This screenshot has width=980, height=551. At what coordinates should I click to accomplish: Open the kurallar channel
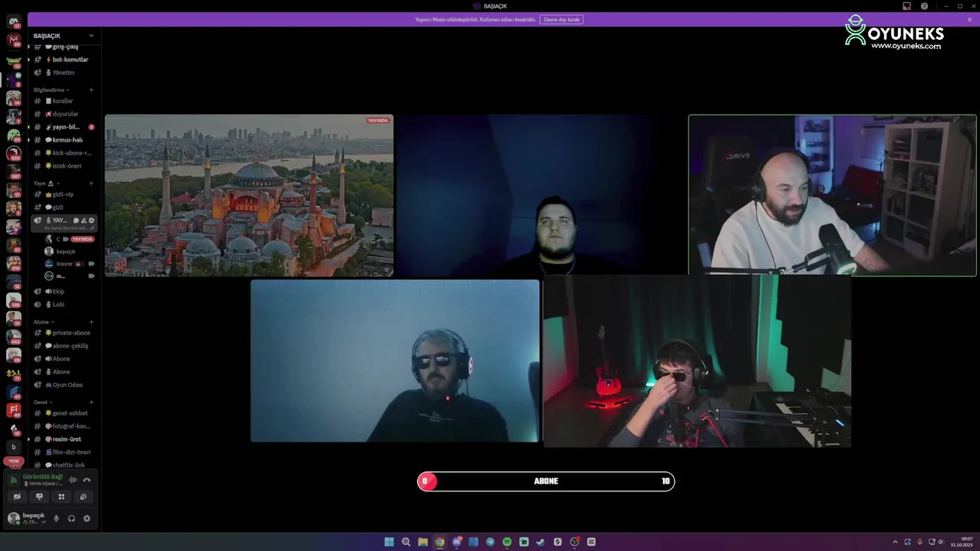(63, 101)
